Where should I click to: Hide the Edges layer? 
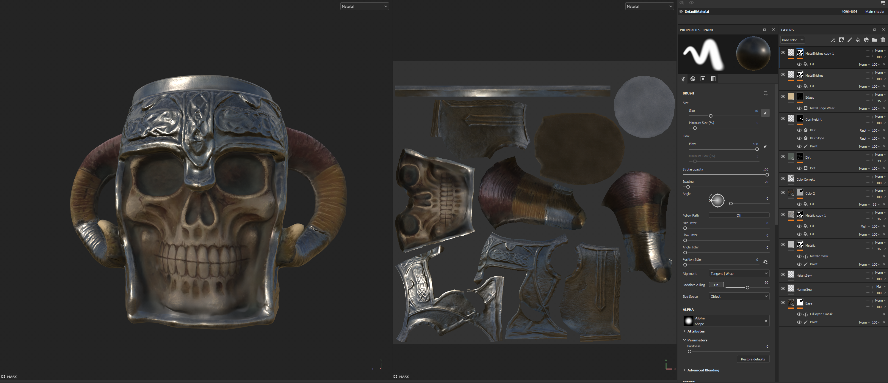(x=783, y=97)
